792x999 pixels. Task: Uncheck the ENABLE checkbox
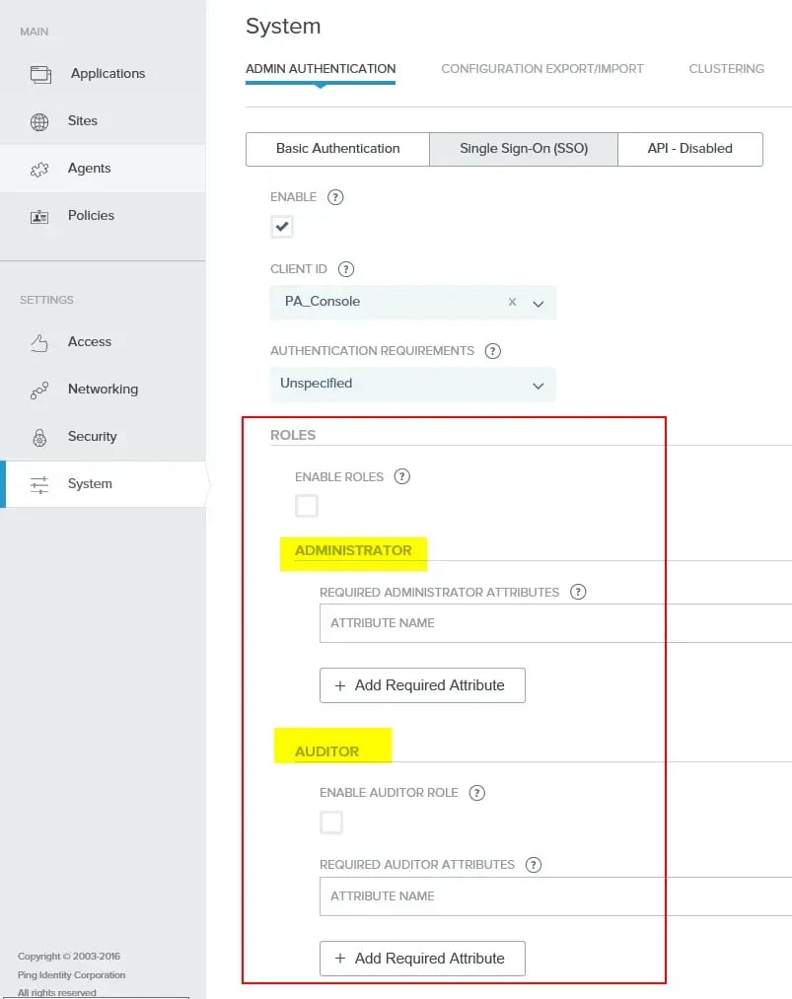point(282,226)
